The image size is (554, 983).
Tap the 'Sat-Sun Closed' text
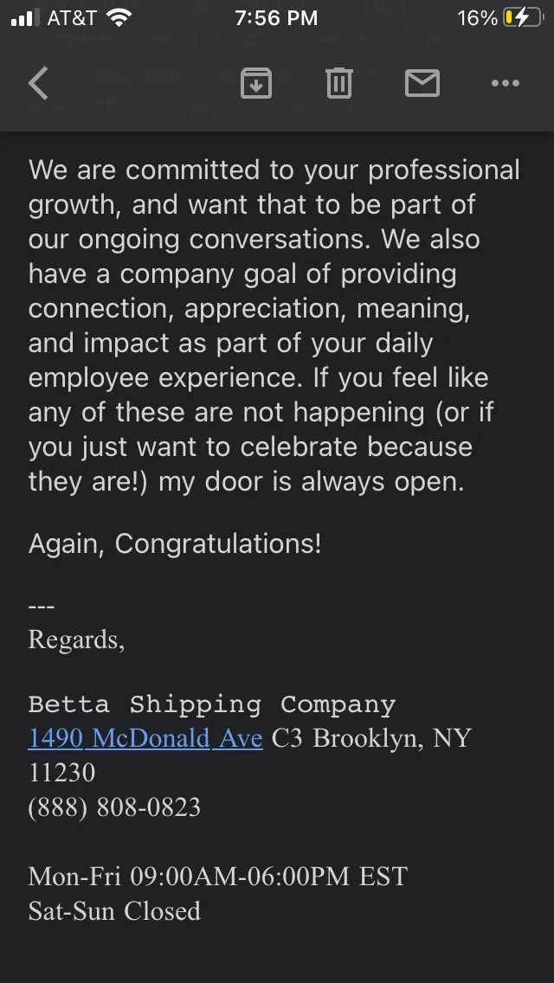coord(114,911)
